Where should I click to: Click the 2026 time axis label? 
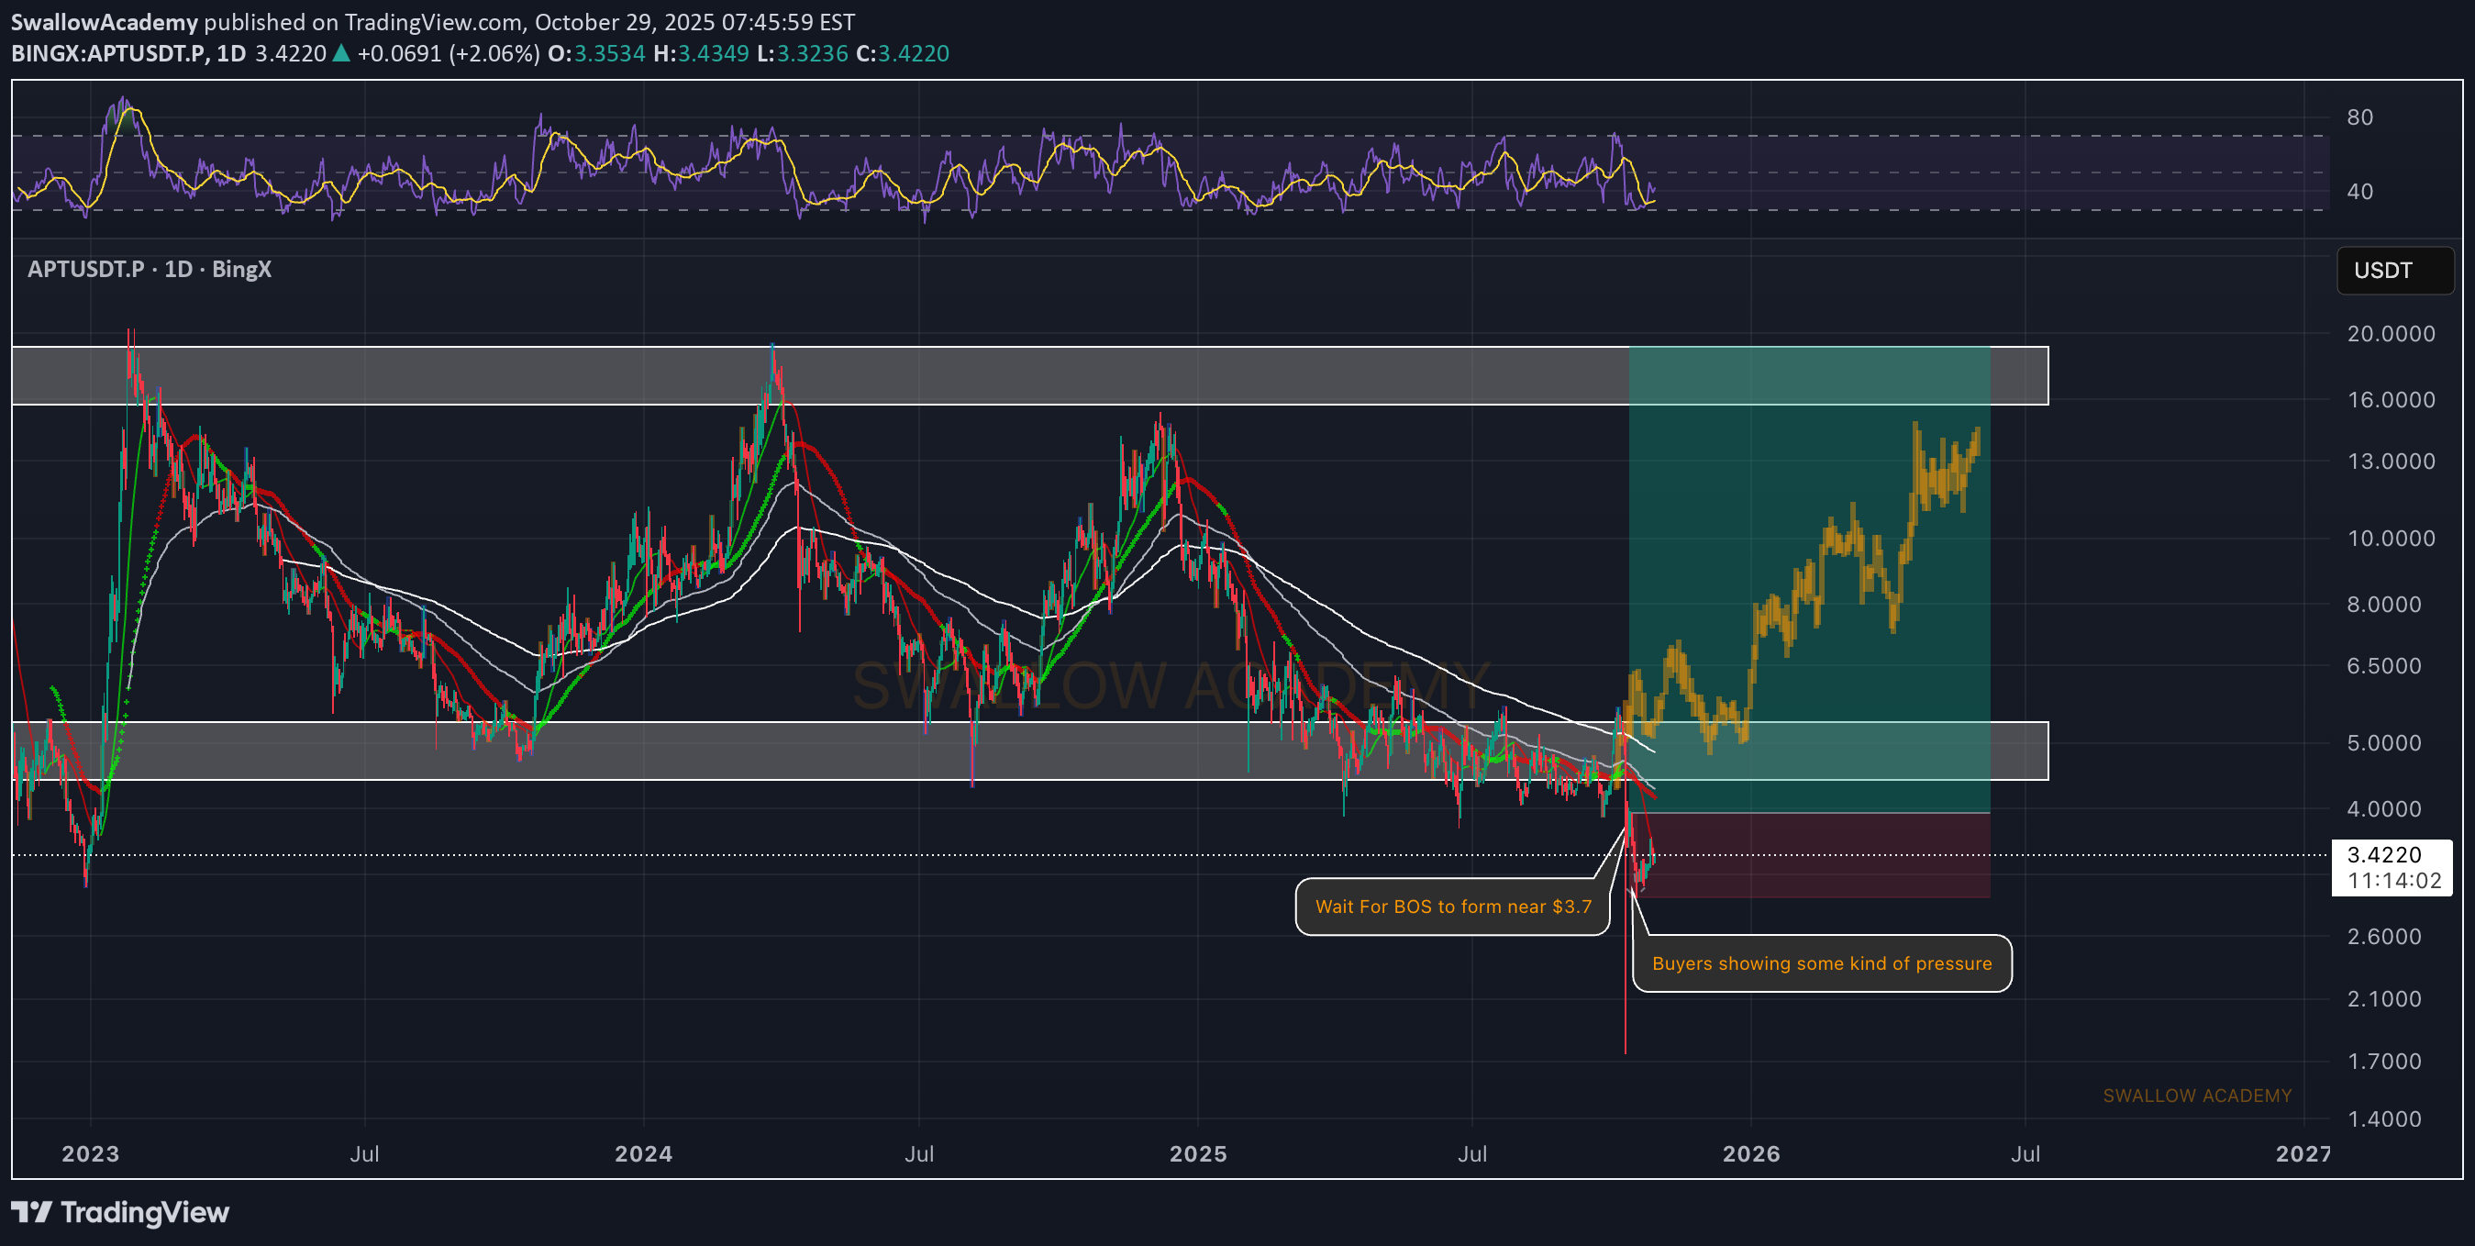tap(1750, 1152)
